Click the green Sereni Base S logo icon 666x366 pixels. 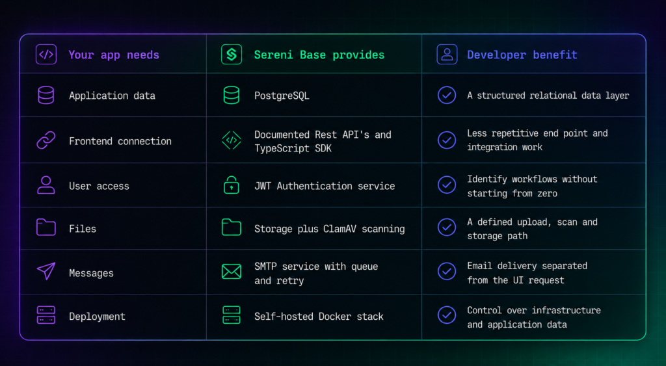pos(232,55)
